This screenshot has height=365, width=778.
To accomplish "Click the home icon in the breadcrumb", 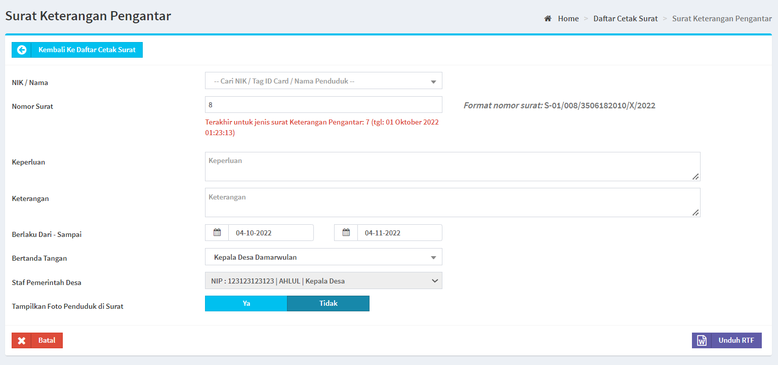I will pyautogui.click(x=548, y=18).
